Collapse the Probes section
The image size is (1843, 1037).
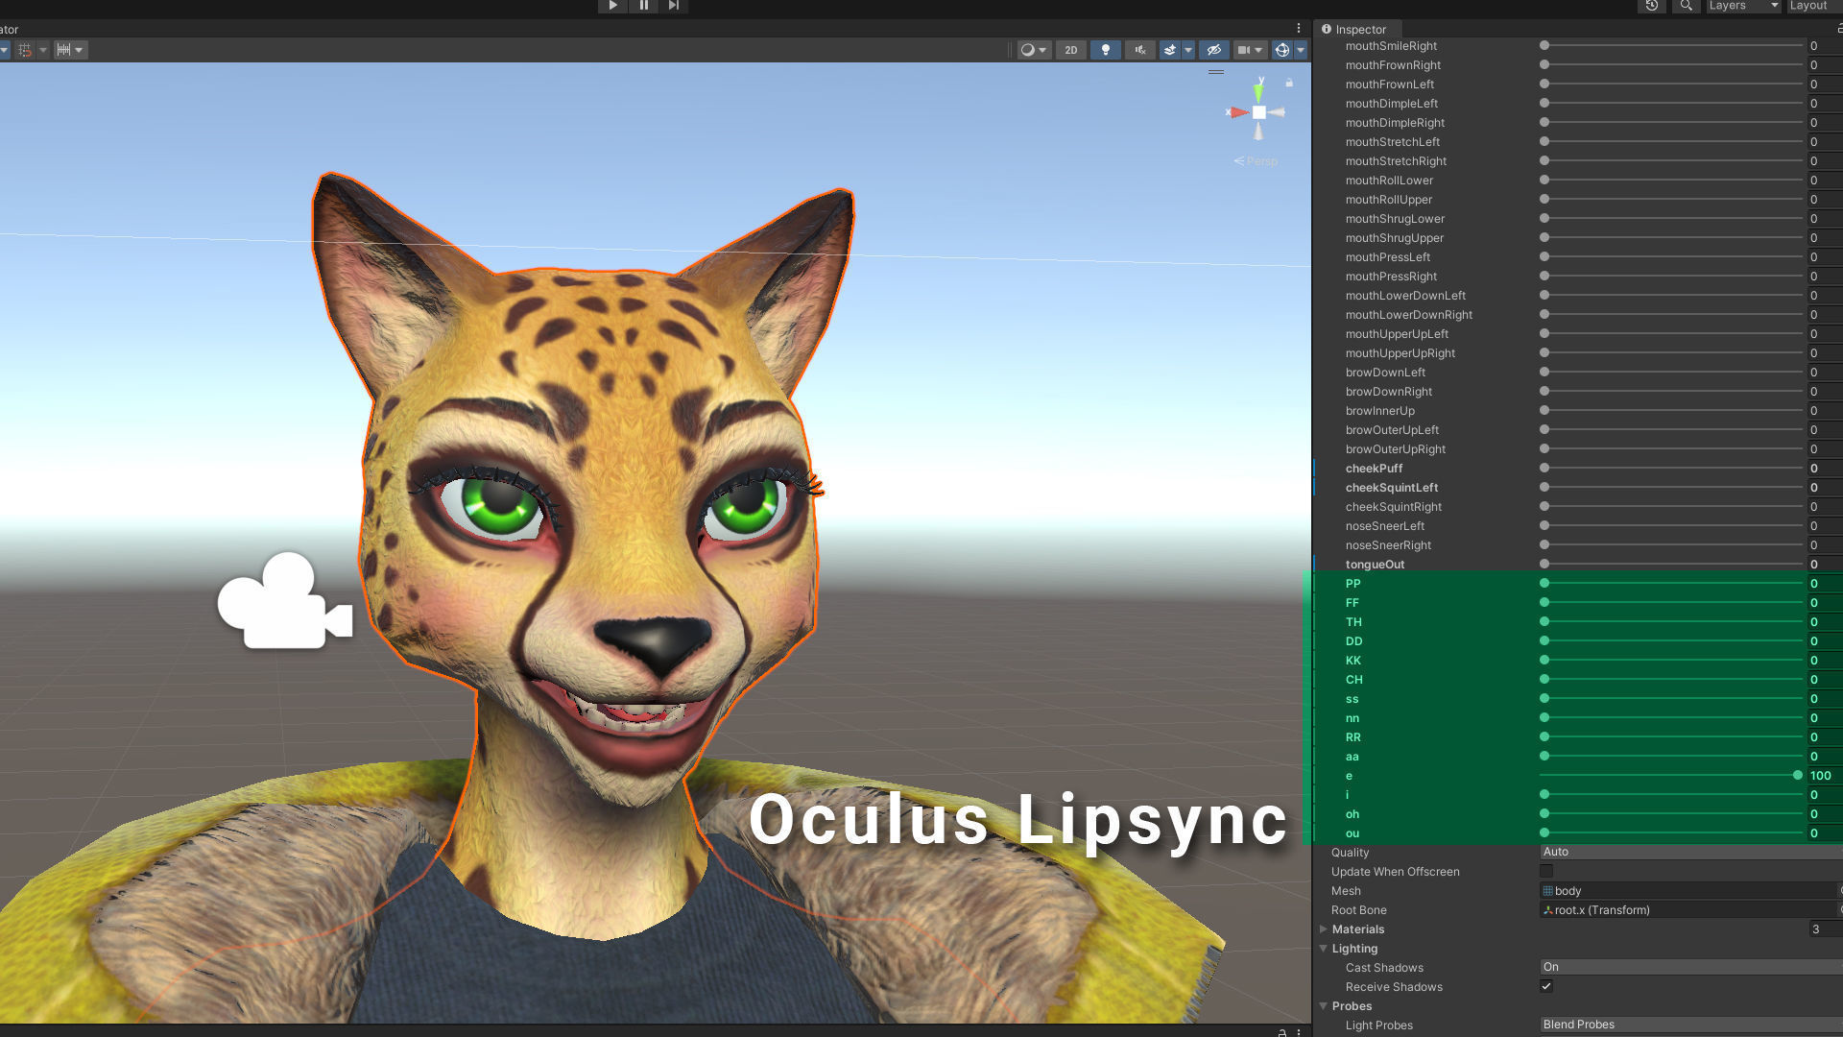tap(1323, 1006)
